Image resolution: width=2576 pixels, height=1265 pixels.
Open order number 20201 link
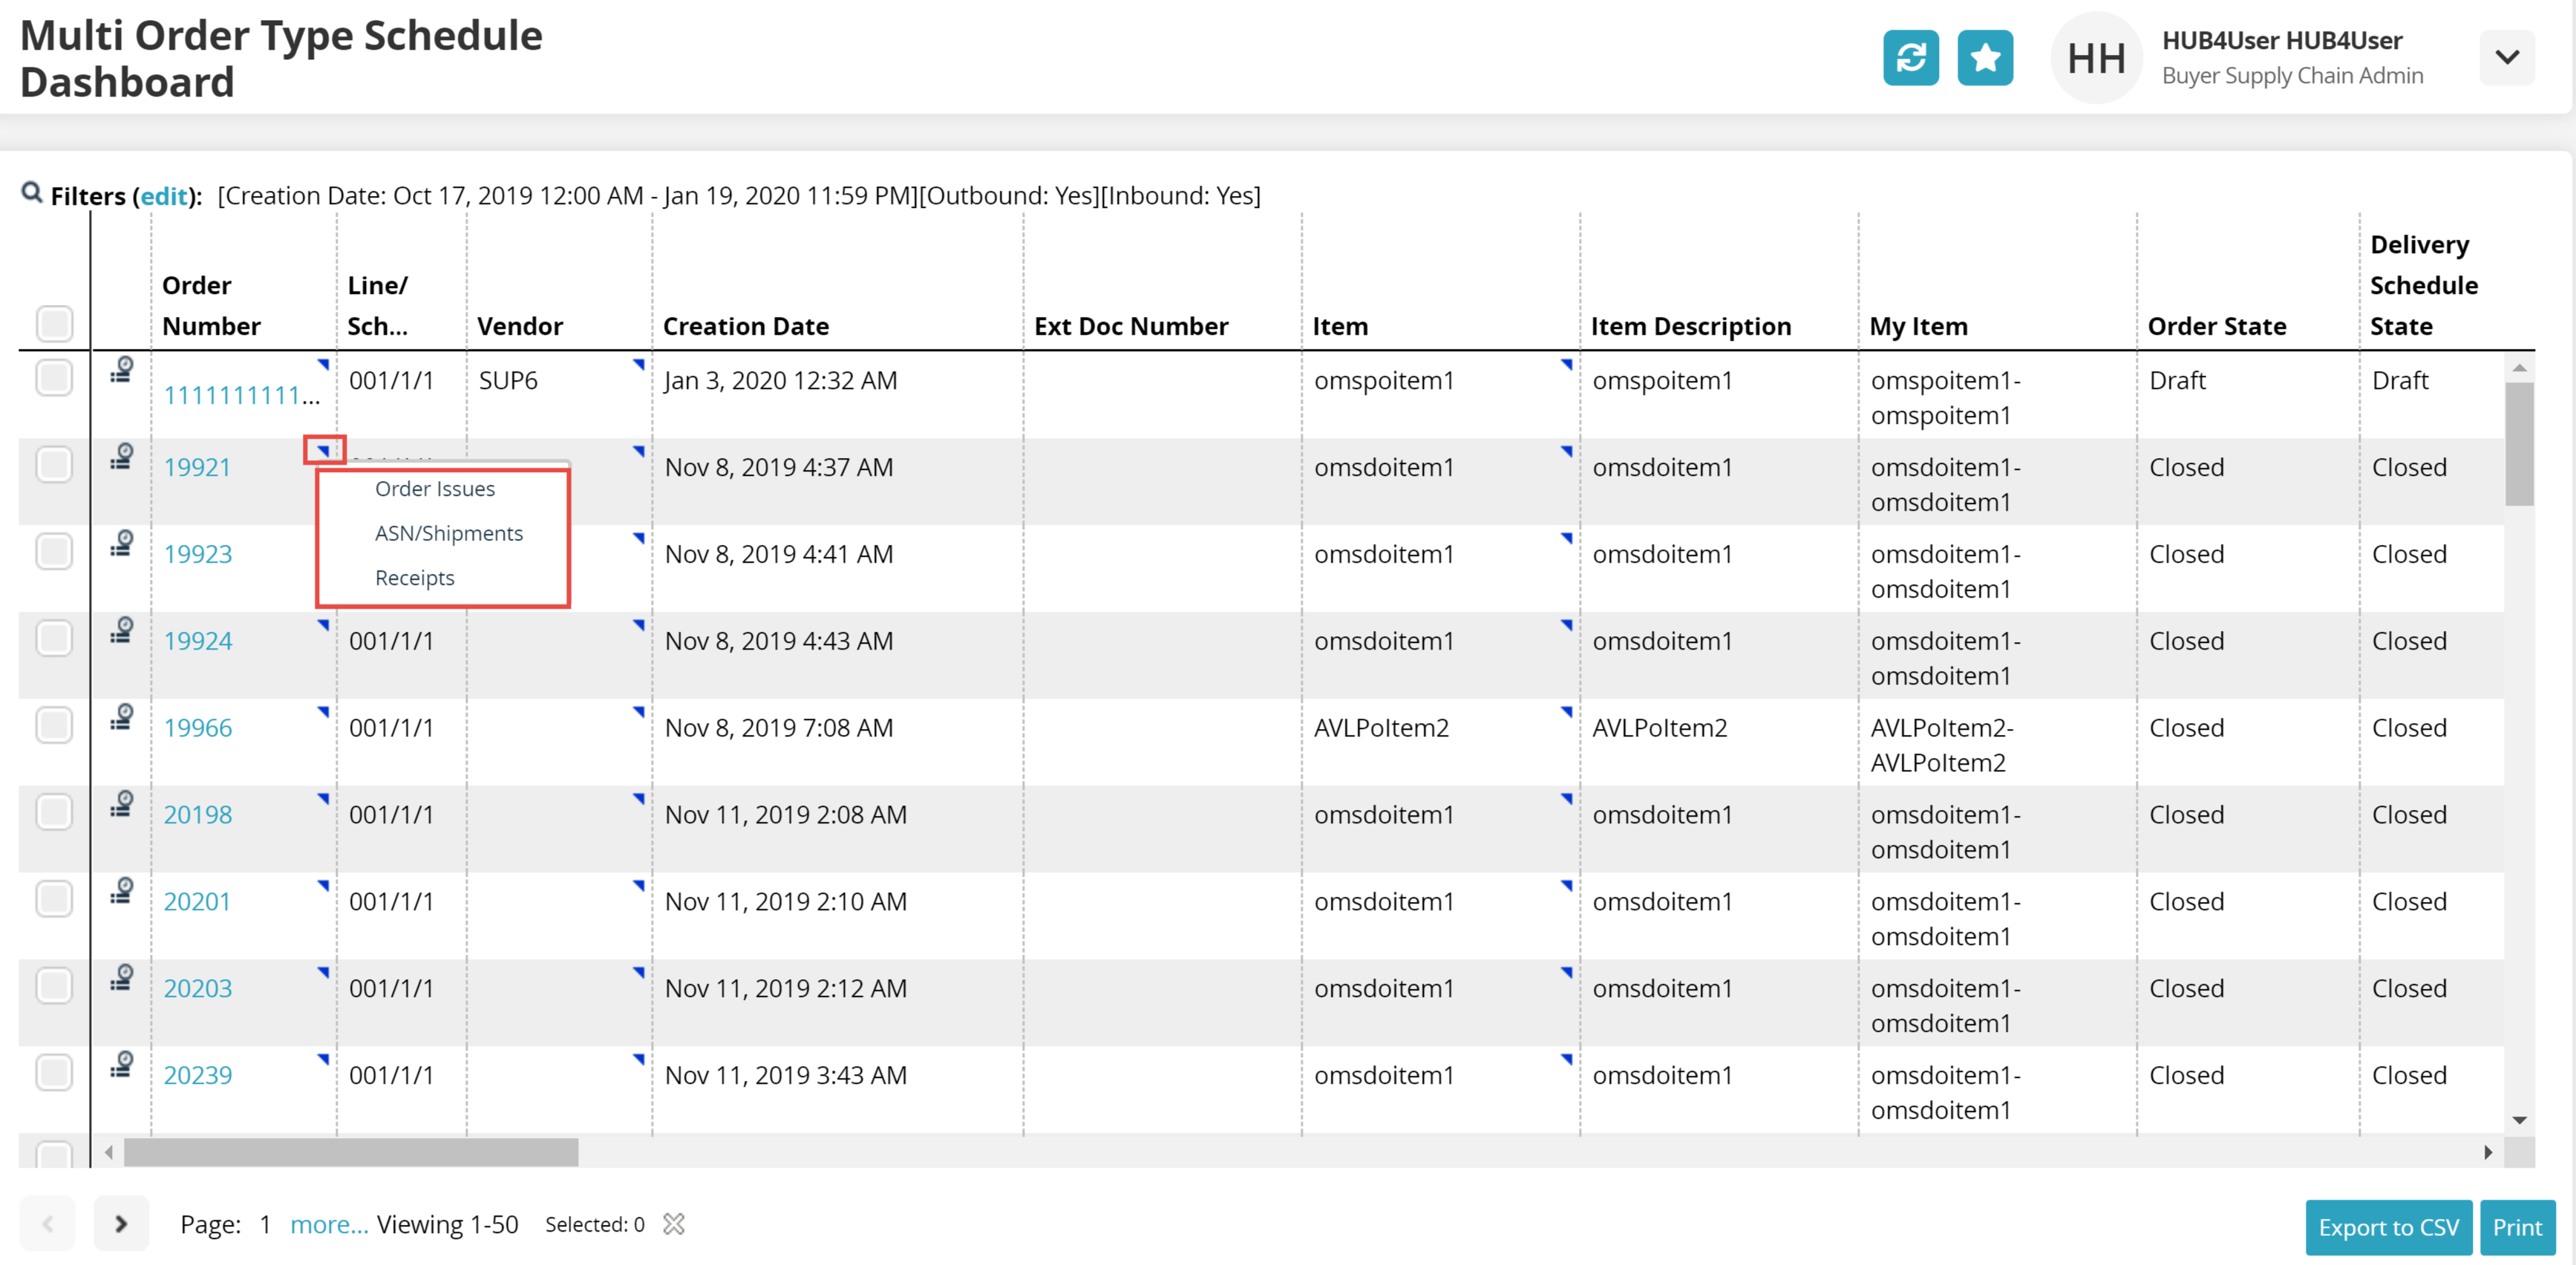coord(197,901)
